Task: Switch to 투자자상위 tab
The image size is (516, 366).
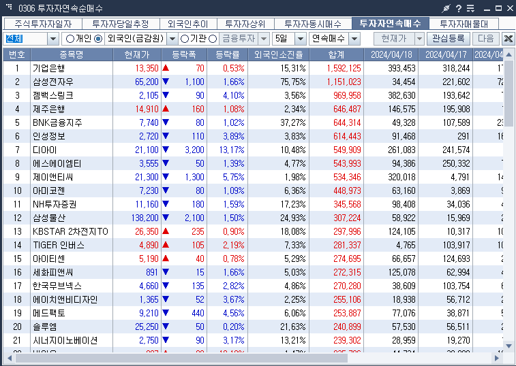Action: (x=245, y=24)
